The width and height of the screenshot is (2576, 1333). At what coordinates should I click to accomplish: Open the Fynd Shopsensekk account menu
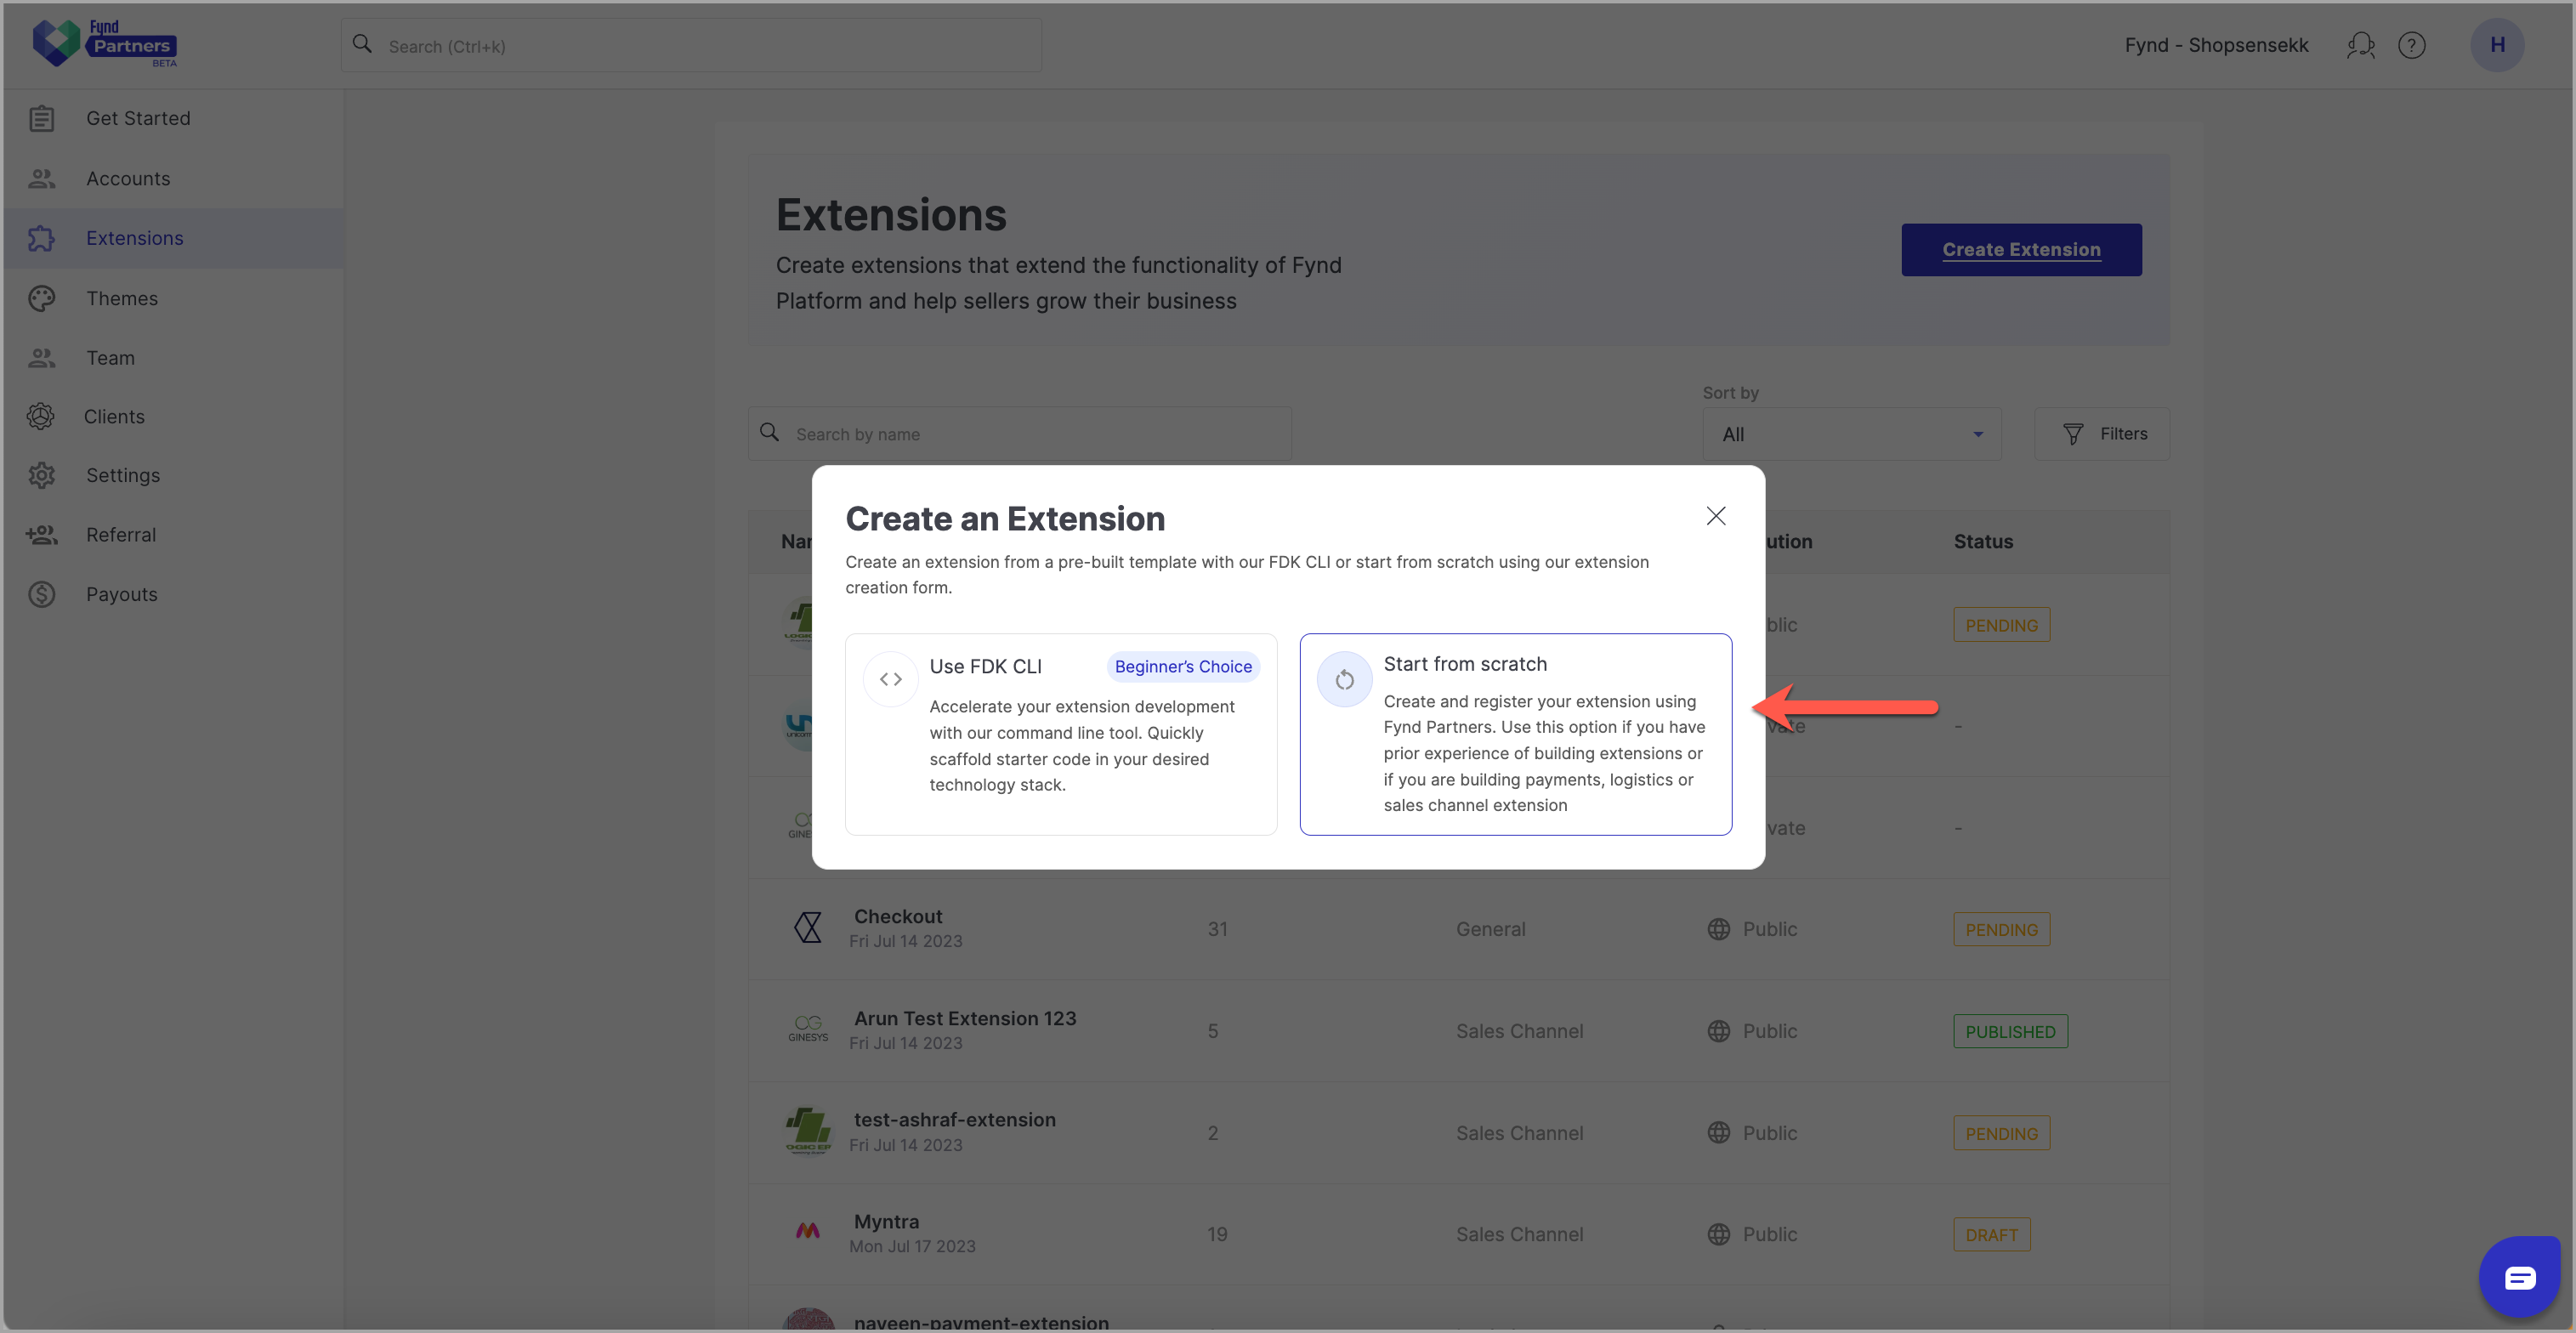[2216, 44]
